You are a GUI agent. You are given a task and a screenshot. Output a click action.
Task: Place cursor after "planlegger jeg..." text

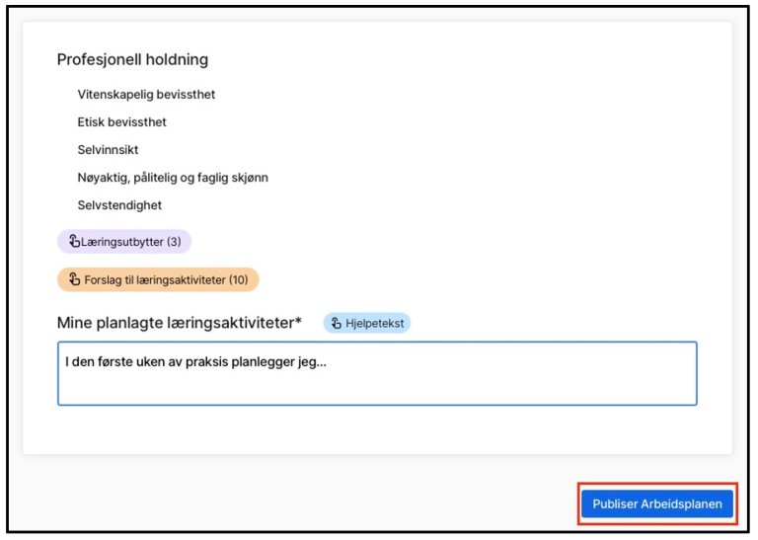pyautogui.click(x=328, y=362)
